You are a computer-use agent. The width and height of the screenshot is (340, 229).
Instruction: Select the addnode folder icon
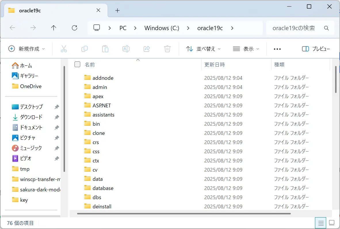tap(87, 77)
